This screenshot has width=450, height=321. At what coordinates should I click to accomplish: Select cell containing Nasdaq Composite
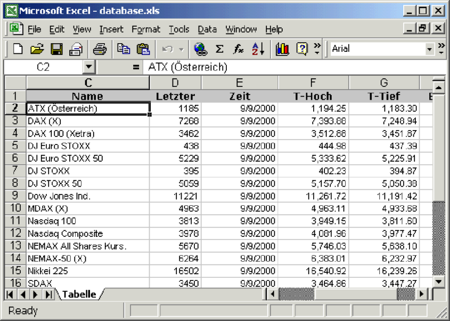88,234
